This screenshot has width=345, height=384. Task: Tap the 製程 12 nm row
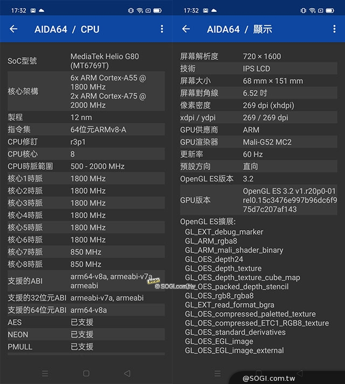86,117
